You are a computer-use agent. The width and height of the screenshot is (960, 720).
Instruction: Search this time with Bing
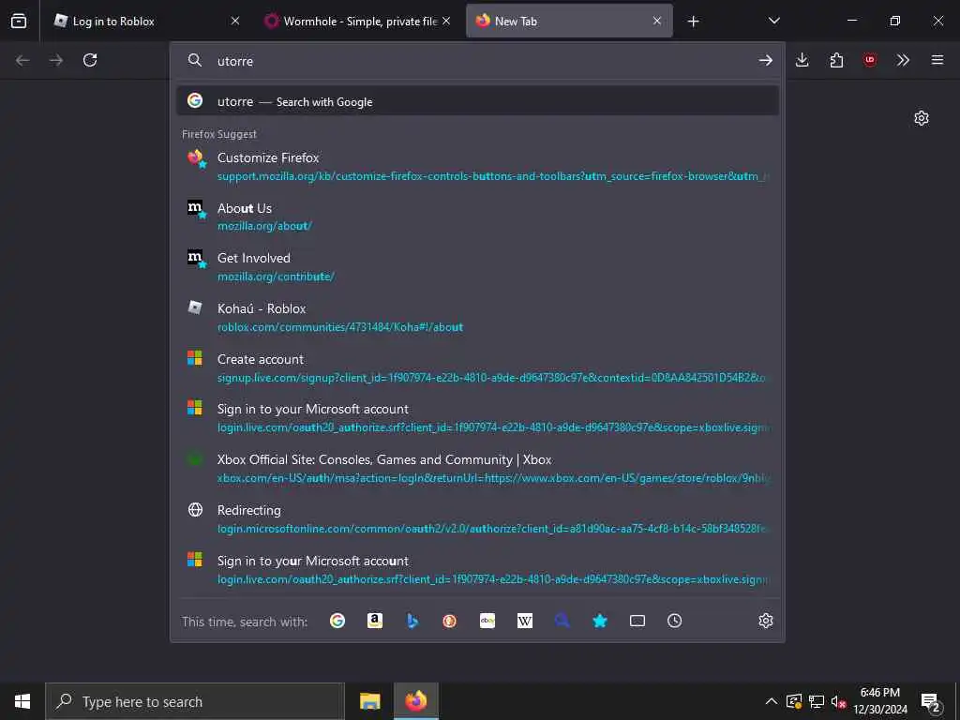pos(412,621)
